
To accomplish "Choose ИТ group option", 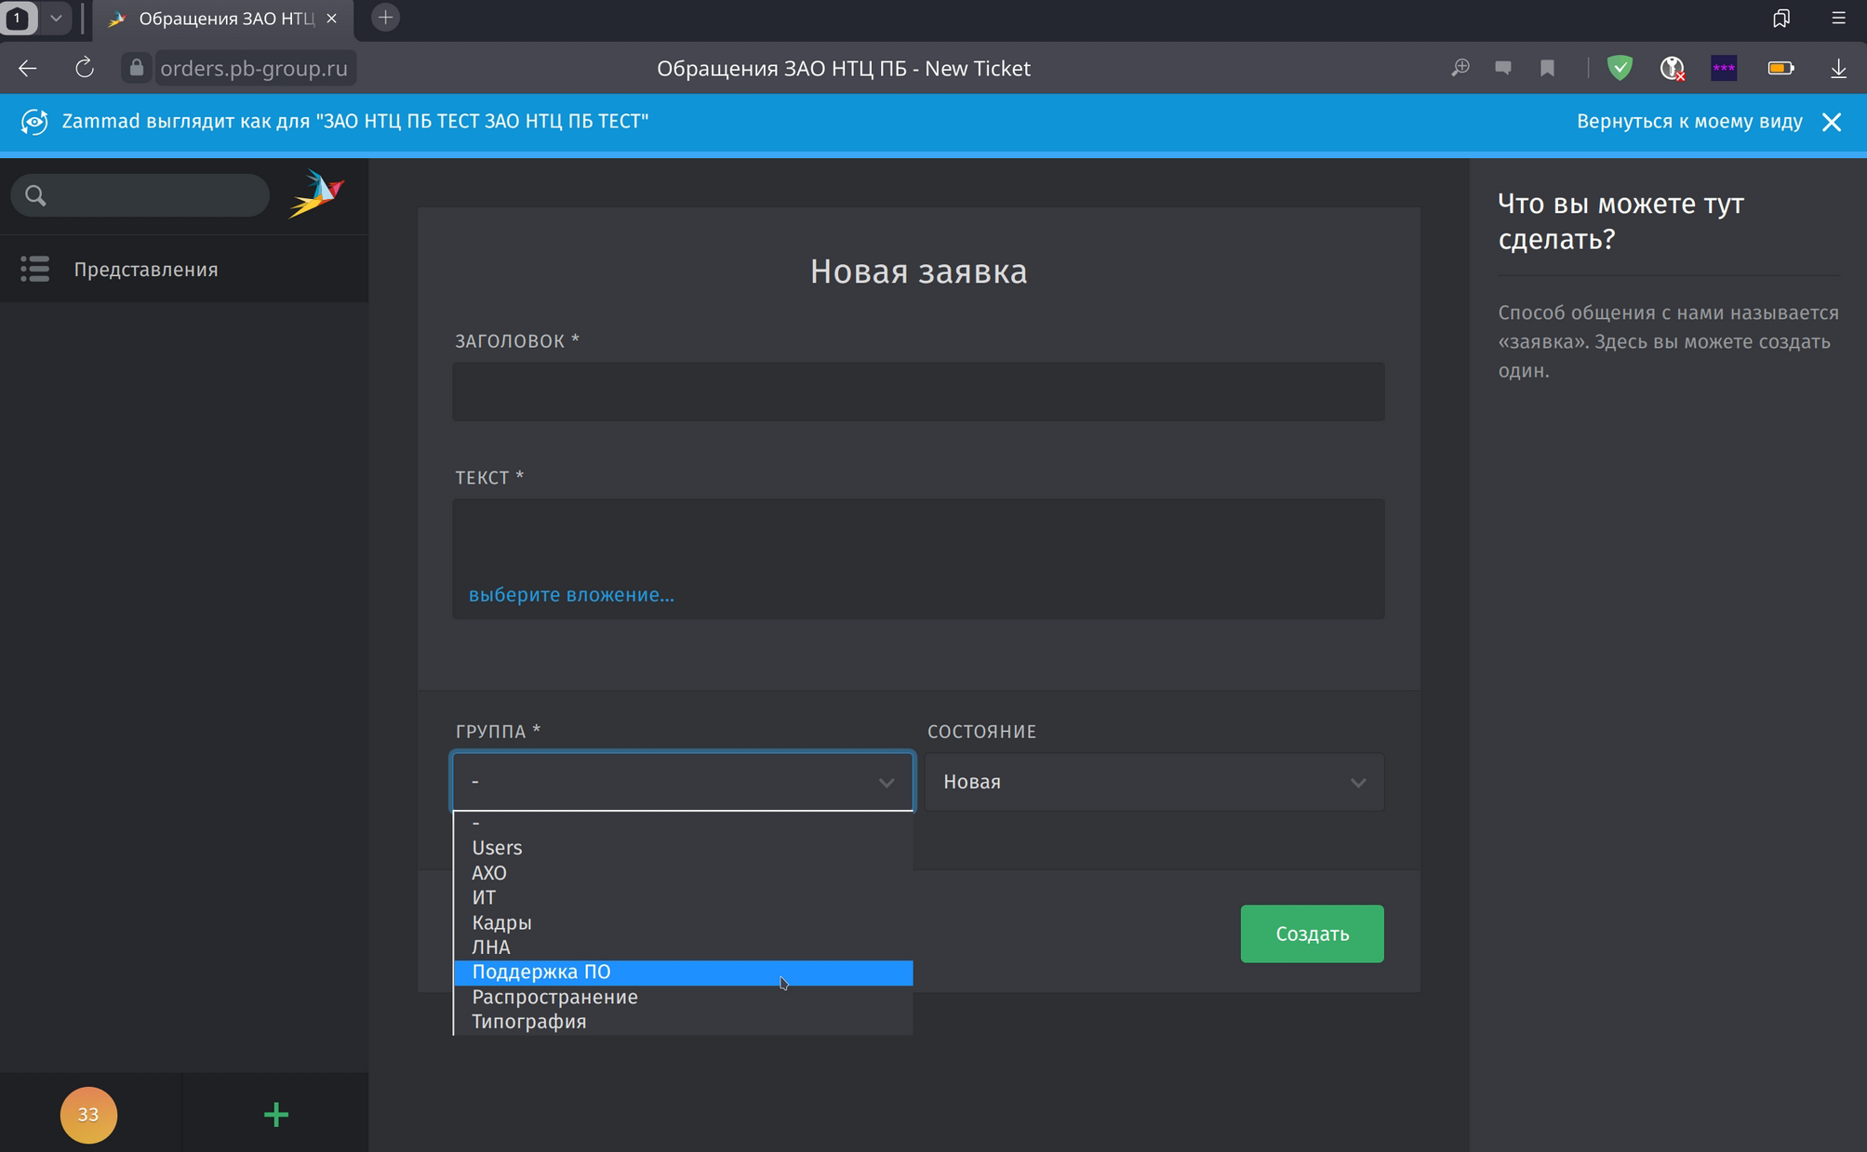I will pyautogui.click(x=683, y=897).
